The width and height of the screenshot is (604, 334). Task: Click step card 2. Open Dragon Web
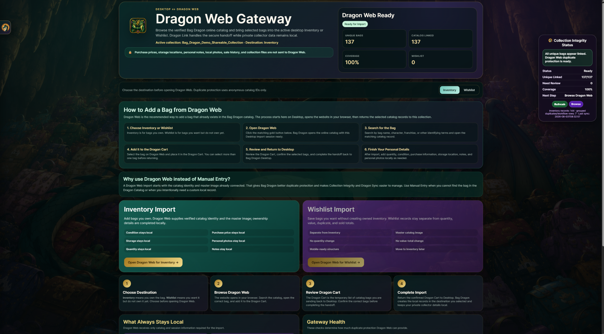(301, 132)
